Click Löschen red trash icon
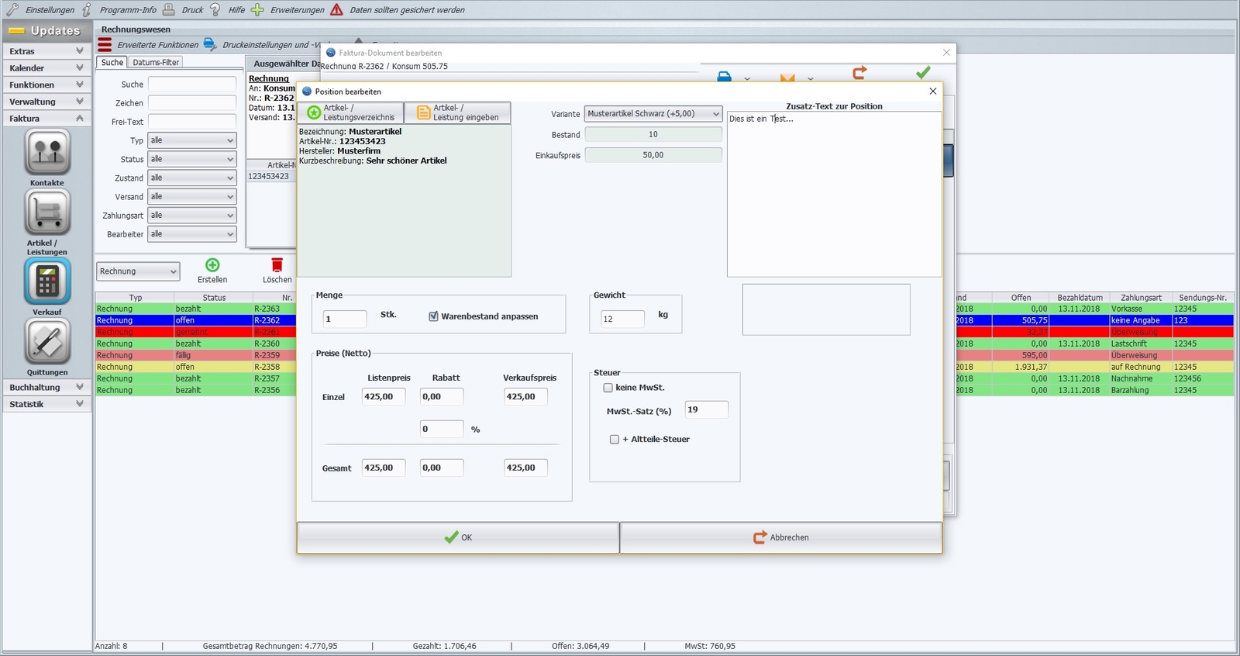Screen dimensions: 1240x656 277,265
